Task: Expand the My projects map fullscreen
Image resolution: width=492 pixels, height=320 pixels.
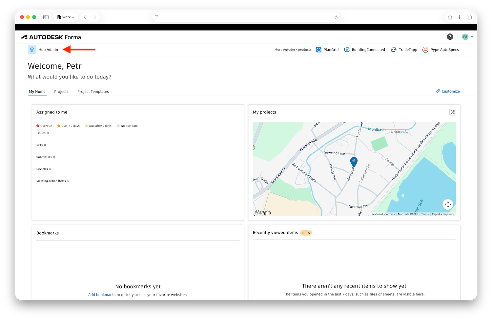Action: click(453, 112)
